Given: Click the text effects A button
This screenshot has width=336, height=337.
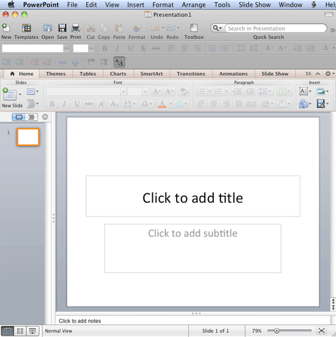Looking at the screenshot, I should [180, 104].
